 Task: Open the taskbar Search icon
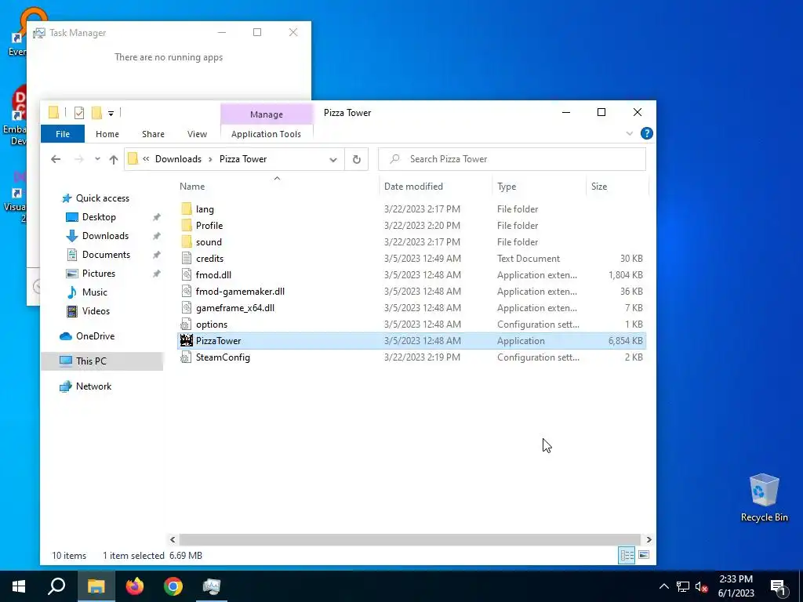(56, 586)
